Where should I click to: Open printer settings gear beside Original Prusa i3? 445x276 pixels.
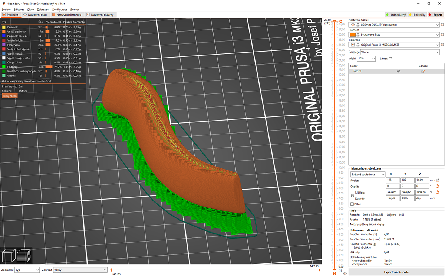click(x=442, y=45)
